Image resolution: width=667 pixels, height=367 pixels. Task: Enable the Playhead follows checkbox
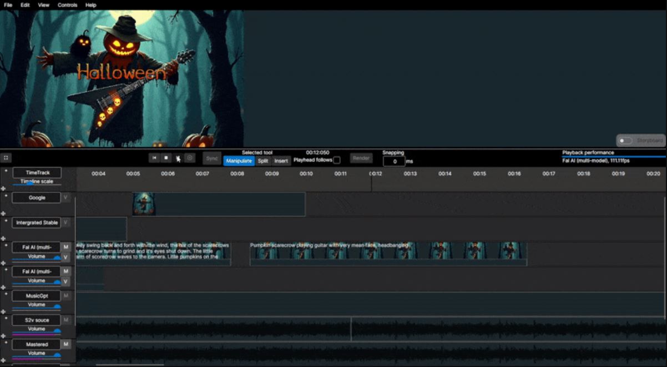(x=337, y=160)
